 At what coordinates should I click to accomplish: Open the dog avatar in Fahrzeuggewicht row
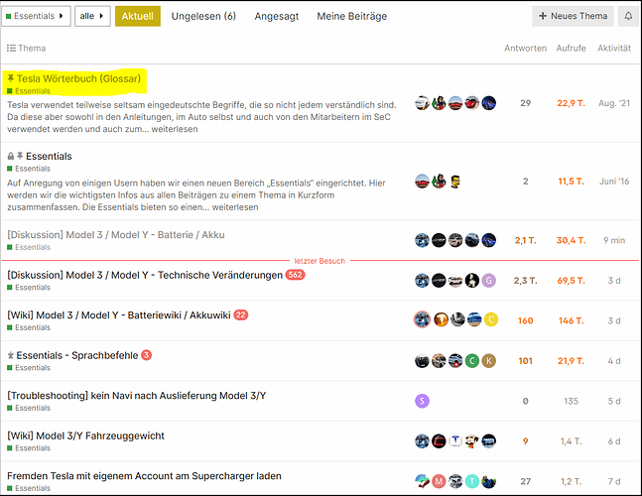click(472, 440)
